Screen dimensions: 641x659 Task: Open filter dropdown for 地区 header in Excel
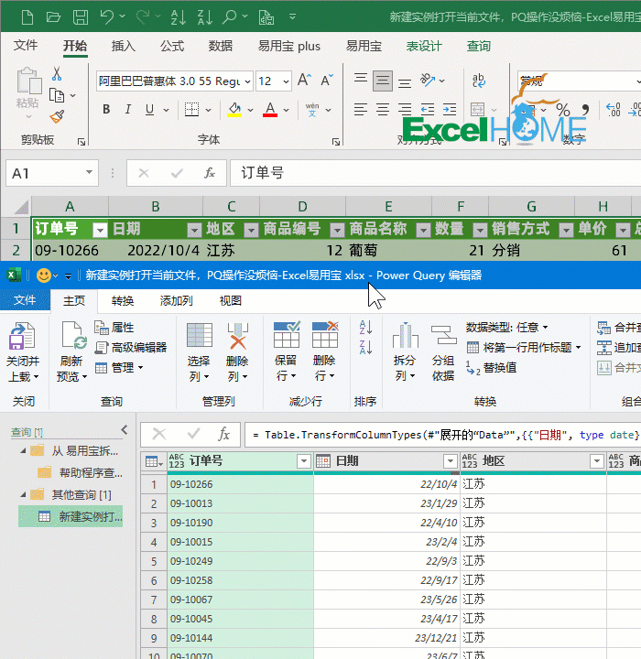coord(251,230)
